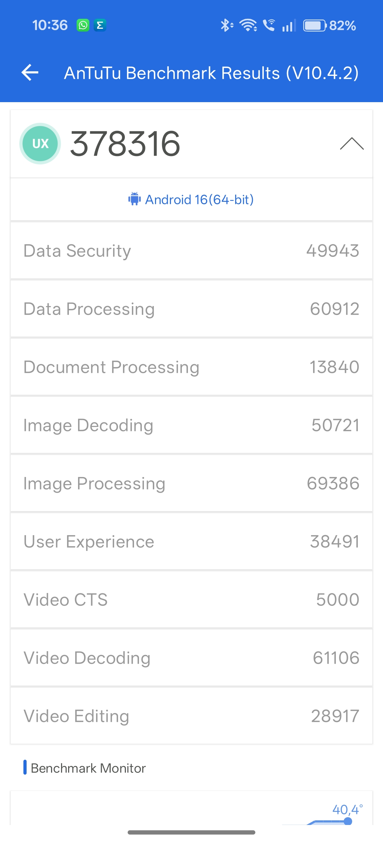The image size is (383, 842).
Task: Tap the Image Decoding row
Action: click(191, 425)
